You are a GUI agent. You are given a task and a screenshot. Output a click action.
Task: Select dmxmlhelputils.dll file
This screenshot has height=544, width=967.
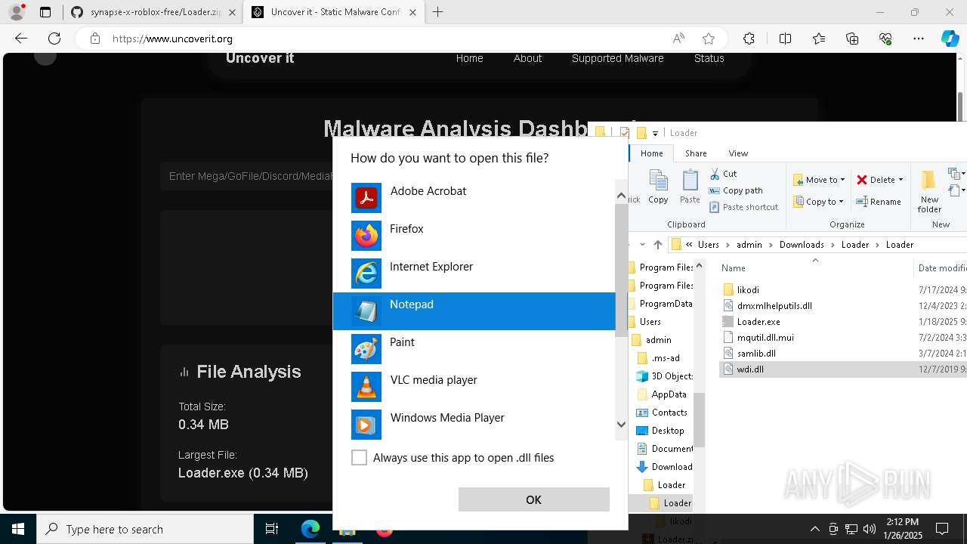(774, 305)
